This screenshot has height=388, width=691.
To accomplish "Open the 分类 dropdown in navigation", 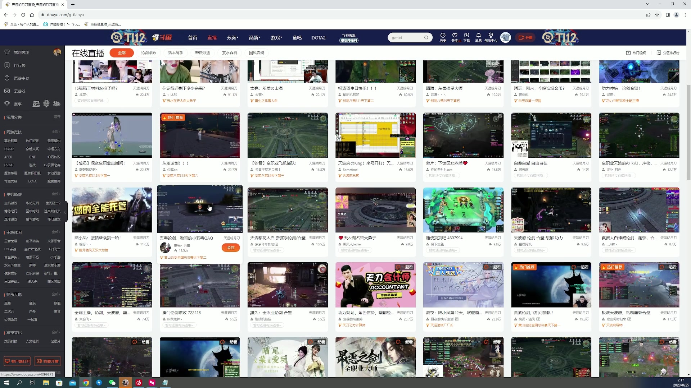I will [231, 37].
